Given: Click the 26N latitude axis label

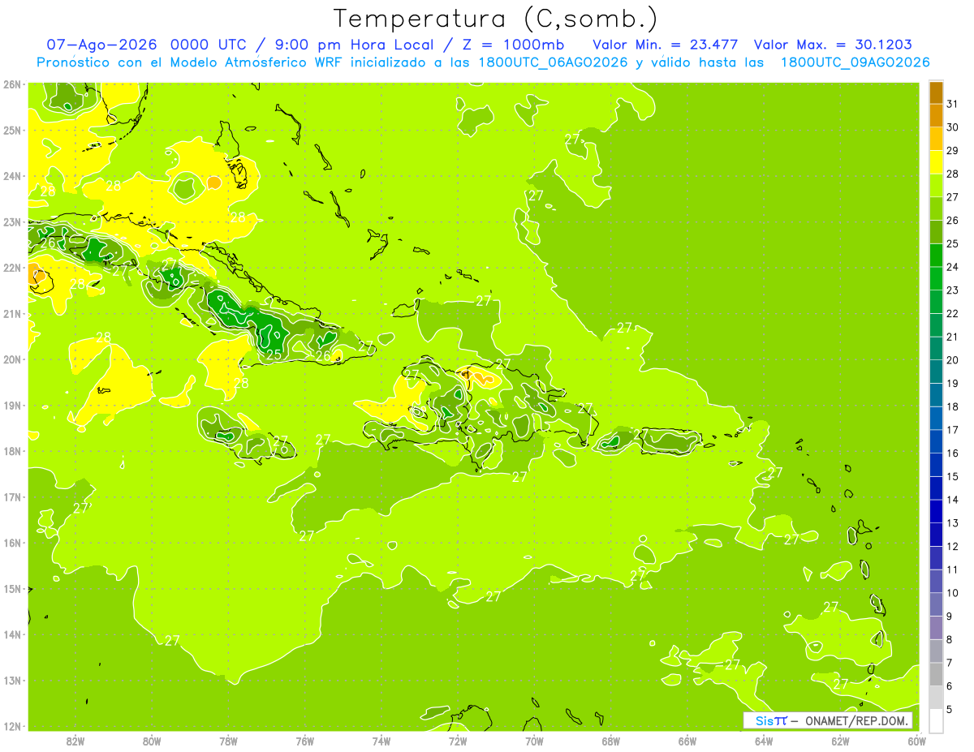Looking at the screenshot, I should point(12,84).
